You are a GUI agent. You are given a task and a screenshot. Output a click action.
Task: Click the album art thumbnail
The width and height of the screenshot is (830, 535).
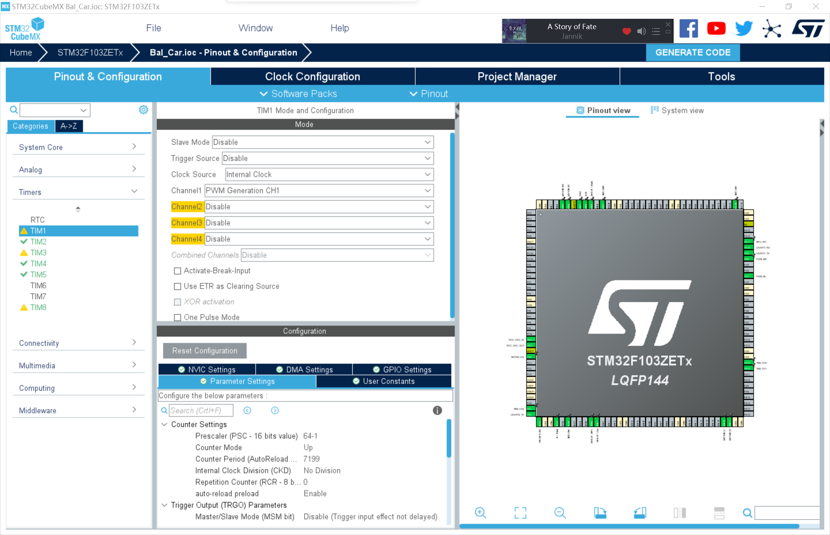pos(514,31)
